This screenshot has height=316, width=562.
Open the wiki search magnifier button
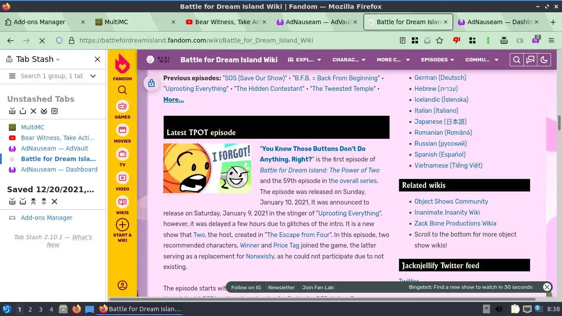[517, 60]
